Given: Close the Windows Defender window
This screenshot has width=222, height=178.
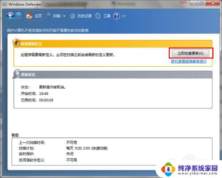Looking at the screenshot, I should coord(213,3).
